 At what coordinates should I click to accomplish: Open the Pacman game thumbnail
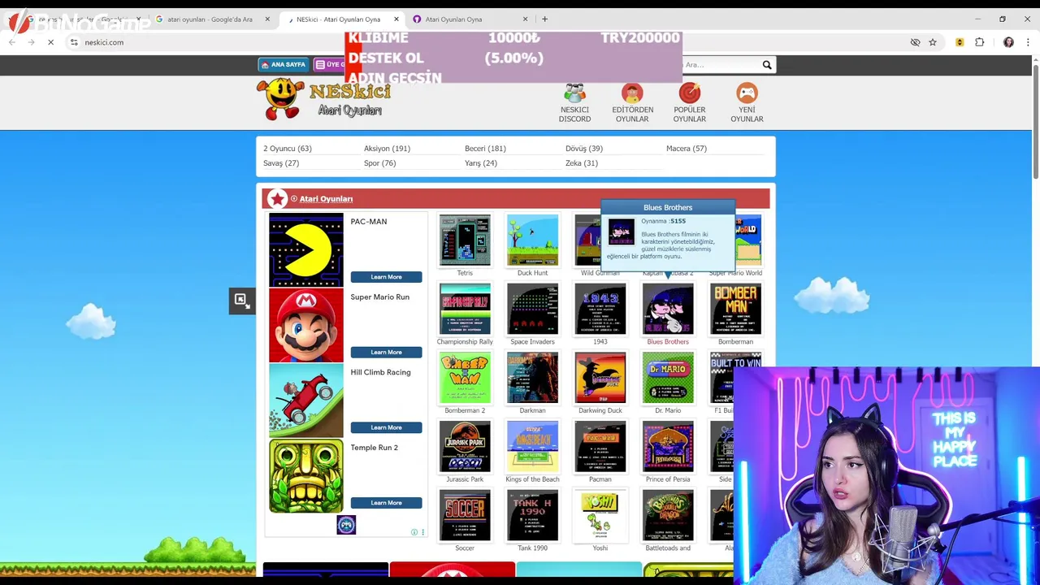click(600, 447)
